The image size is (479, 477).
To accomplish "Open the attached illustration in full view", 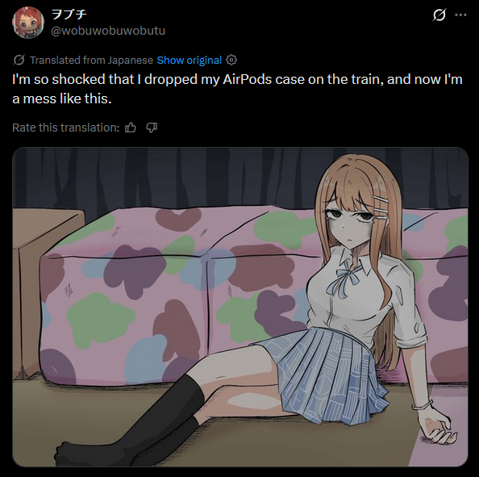I will pos(240,307).
